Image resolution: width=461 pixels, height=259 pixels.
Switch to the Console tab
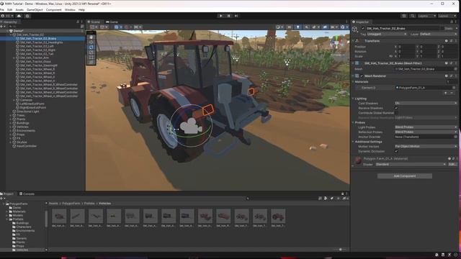point(27,194)
